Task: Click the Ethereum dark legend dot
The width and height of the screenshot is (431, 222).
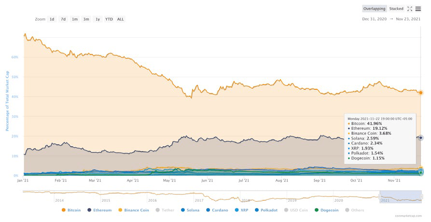Action: pyautogui.click(x=90, y=210)
